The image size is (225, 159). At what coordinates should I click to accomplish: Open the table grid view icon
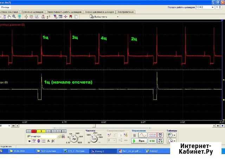pyautogui.click(x=60, y=17)
